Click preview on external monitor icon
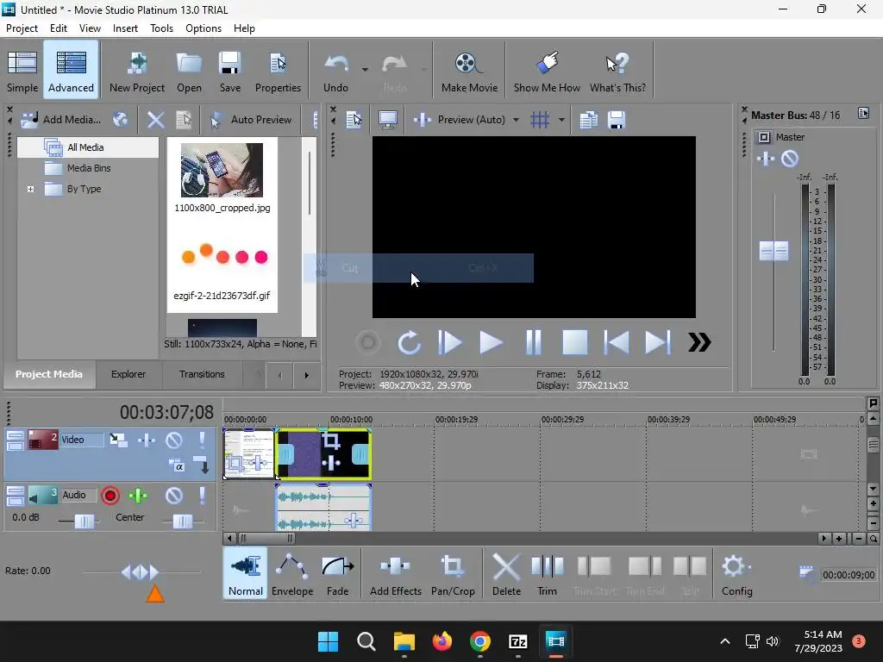 point(387,119)
